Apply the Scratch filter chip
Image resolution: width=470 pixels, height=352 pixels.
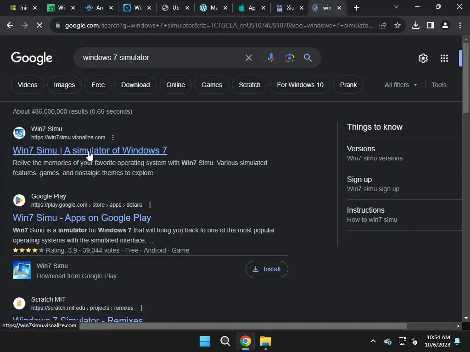coord(249,85)
